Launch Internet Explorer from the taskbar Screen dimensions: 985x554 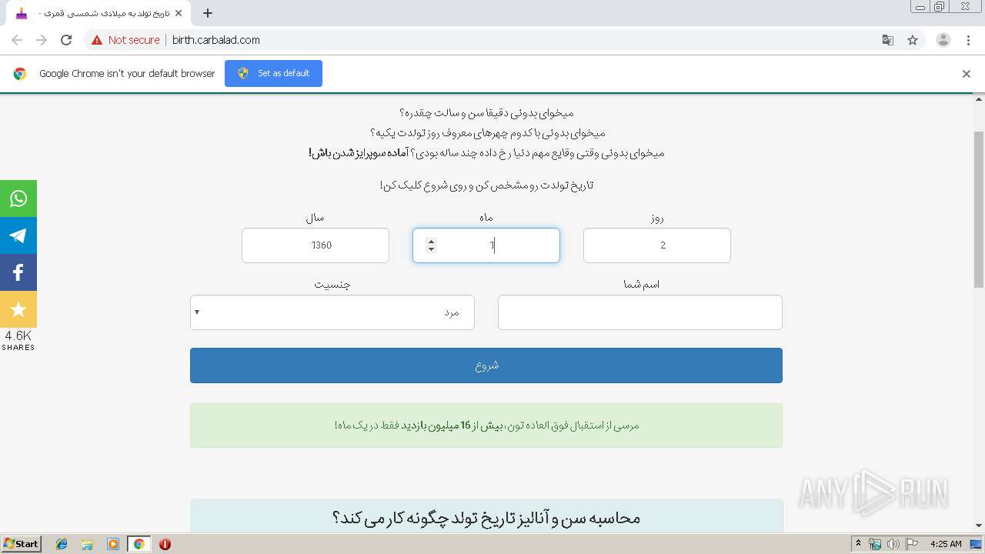(x=62, y=544)
